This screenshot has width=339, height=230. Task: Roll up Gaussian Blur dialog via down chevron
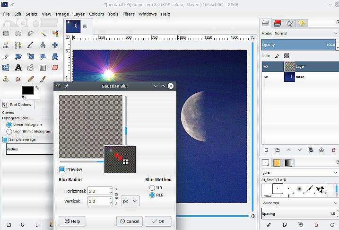[x=156, y=86]
